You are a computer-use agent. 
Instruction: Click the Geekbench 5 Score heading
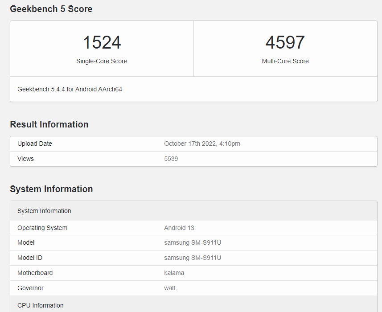(51, 9)
